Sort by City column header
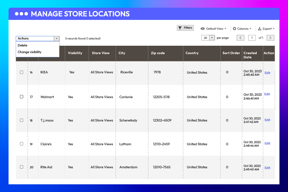Screen dimensions: 288x192 point(122,53)
